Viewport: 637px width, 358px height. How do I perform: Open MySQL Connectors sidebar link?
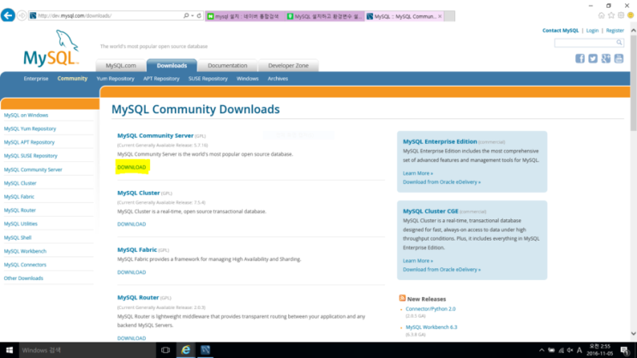(x=25, y=265)
